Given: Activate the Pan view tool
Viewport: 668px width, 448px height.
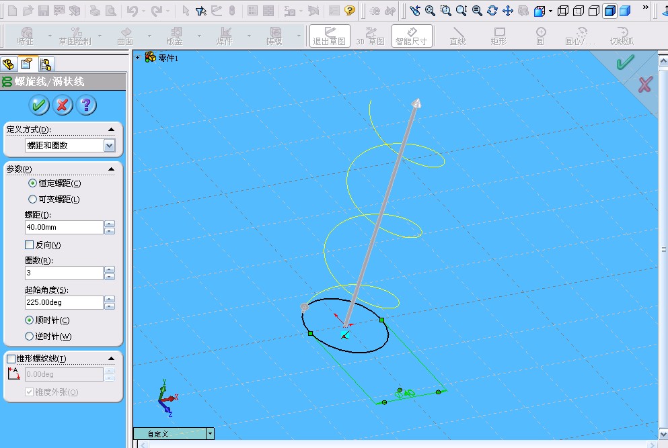Looking at the screenshot, I should point(508,11).
